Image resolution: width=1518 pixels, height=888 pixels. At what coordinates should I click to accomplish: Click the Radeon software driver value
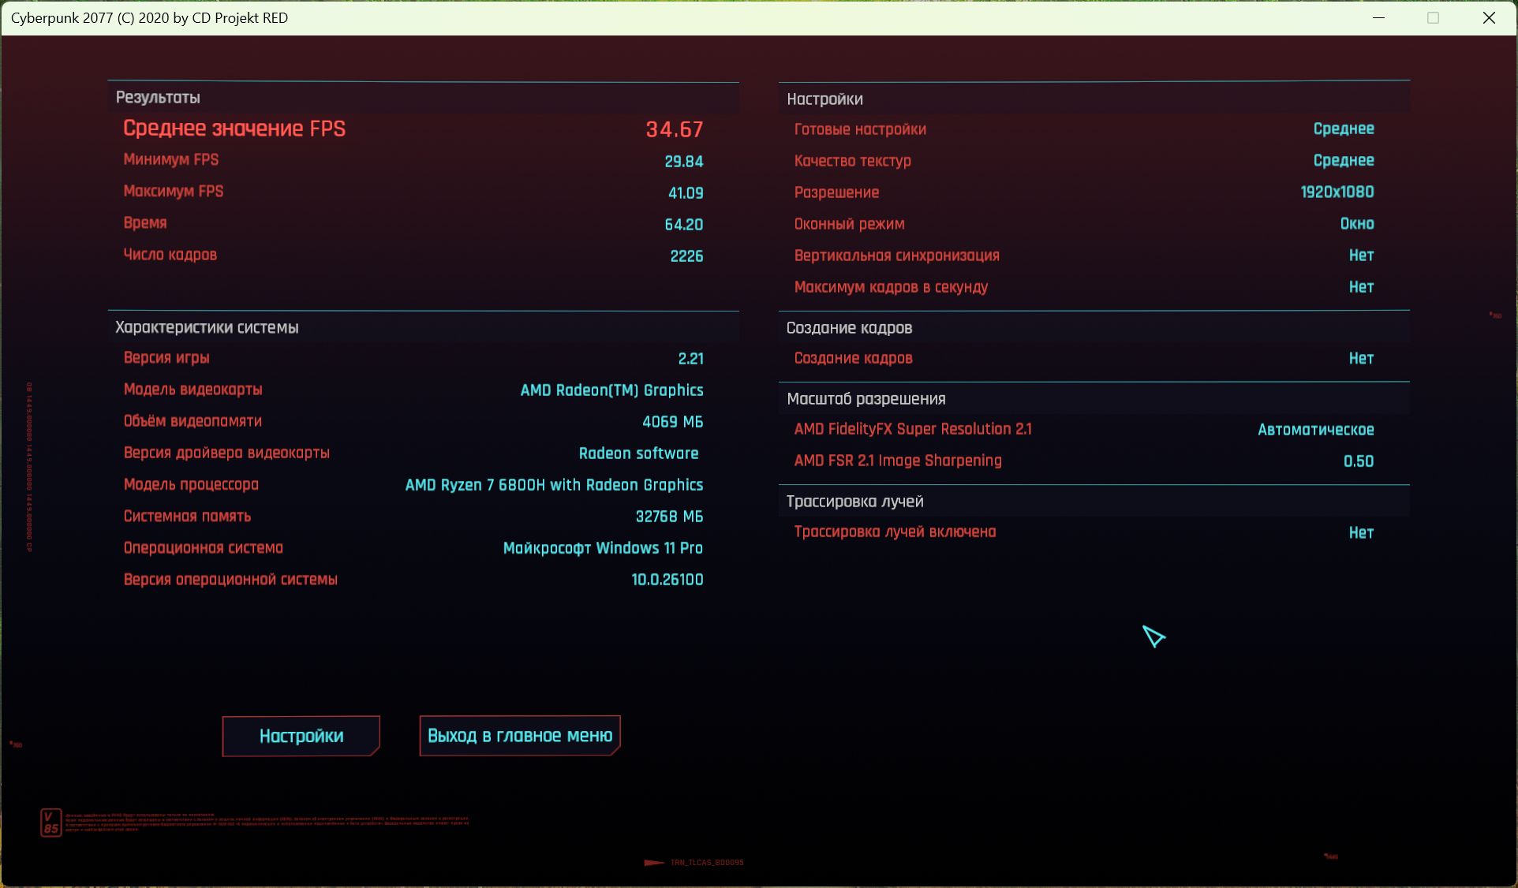click(638, 453)
